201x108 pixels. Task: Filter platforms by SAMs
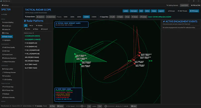pyautogui.click(x=27, y=29)
